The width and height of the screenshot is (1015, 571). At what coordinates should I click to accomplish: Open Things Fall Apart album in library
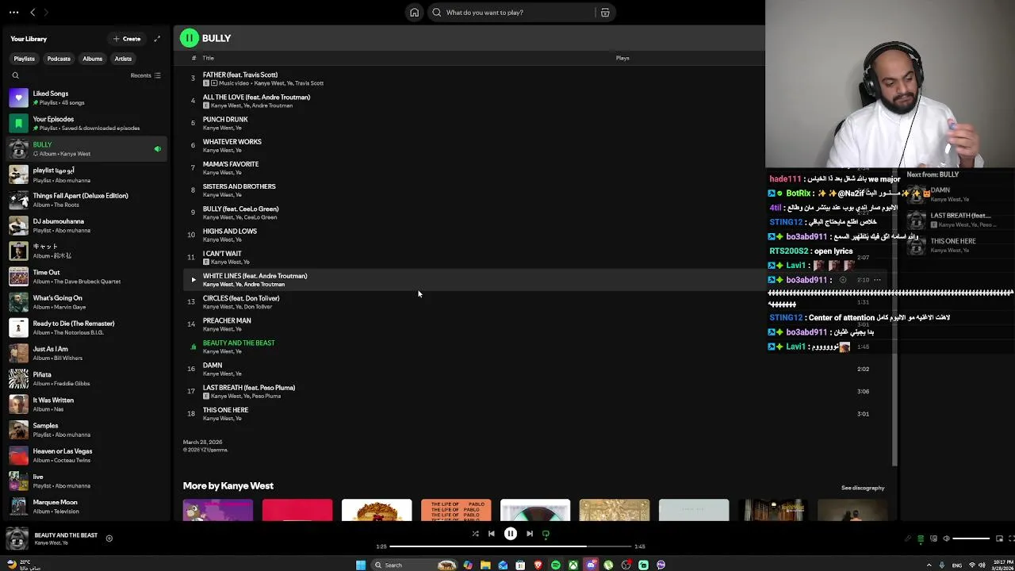[85, 200]
